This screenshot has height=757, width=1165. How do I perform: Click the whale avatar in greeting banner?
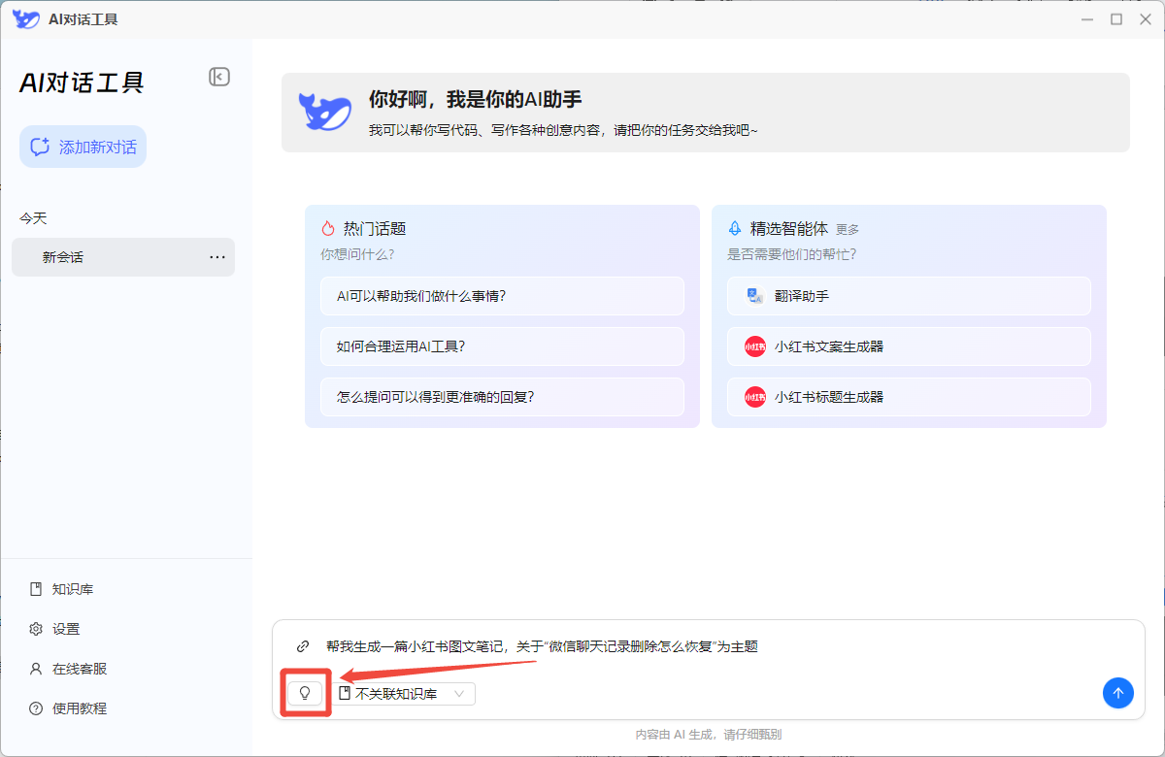click(324, 112)
